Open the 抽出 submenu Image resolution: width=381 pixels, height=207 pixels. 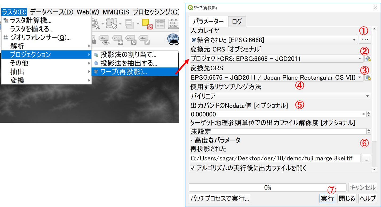point(46,72)
